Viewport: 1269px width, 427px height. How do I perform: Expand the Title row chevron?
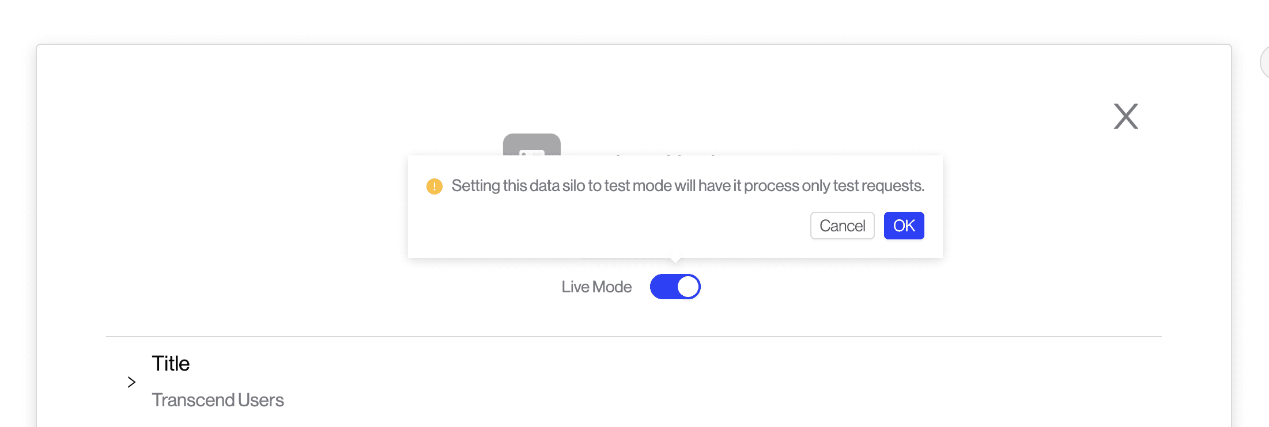[131, 382]
